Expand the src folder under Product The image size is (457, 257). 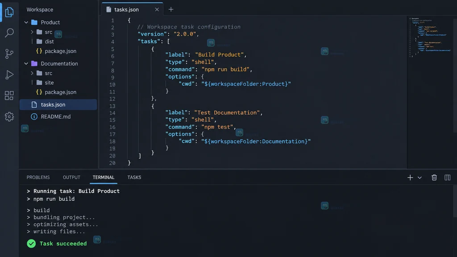click(x=32, y=32)
